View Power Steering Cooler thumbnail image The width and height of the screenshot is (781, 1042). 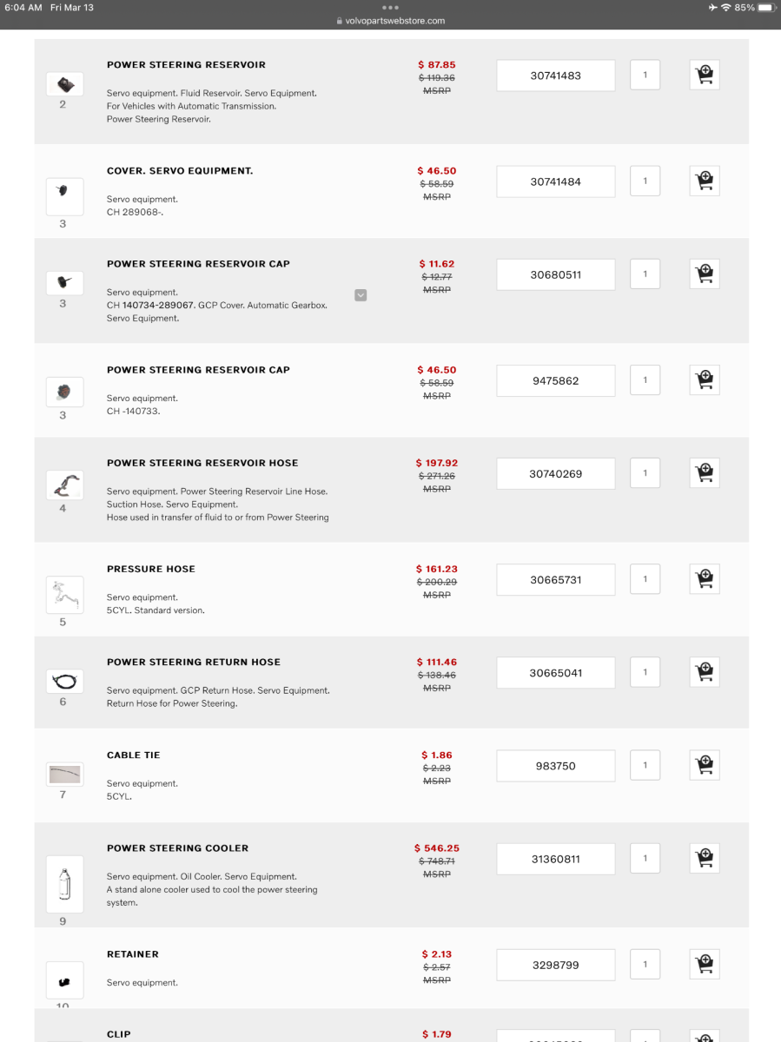63,884
